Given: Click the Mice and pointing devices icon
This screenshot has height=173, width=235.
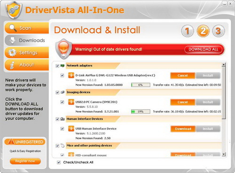Looking at the screenshot, I should pyautogui.click(x=63, y=146).
